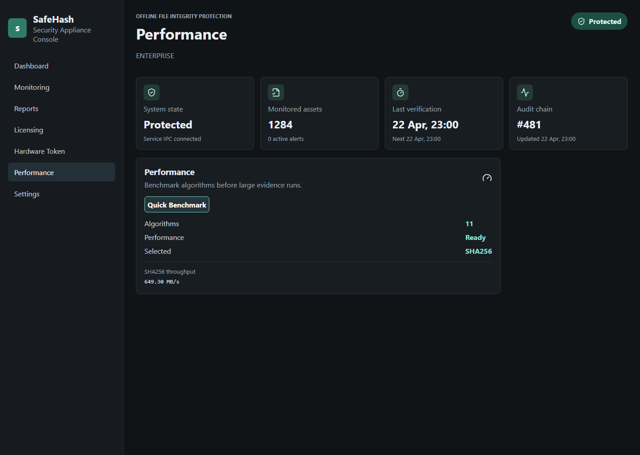Viewport: 640px width, 455px height.
Task: Click the Ready status next to Performance
Action: [x=475, y=237]
